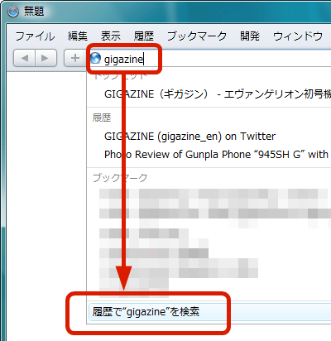Open the ファイル menu
This screenshot has height=341, width=331.
pyautogui.click(x=35, y=36)
